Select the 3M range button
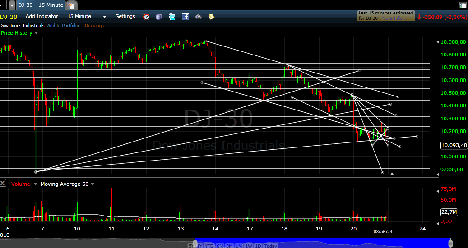468x248 pixels. point(229,246)
